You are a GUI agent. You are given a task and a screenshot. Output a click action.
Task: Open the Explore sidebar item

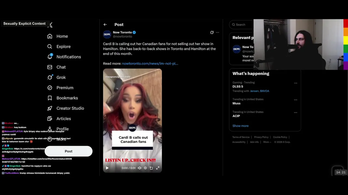(59, 47)
